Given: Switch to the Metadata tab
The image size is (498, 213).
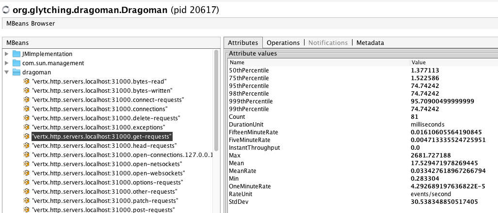Looking at the screenshot, I should click(370, 43).
